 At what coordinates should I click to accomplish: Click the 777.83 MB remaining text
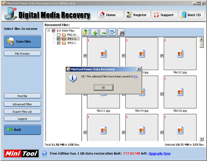click(x=131, y=154)
